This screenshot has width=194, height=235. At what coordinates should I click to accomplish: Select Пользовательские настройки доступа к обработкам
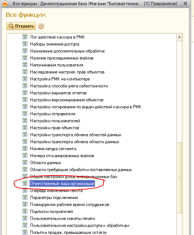tap(80, 225)
